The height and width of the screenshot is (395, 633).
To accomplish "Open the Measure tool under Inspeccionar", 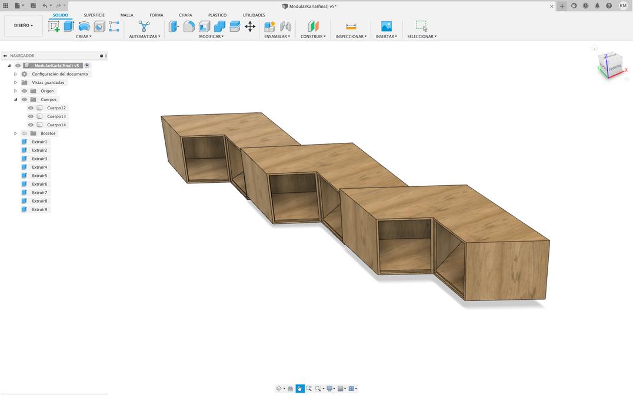I will pyautogui.click(x=351, y=26).
